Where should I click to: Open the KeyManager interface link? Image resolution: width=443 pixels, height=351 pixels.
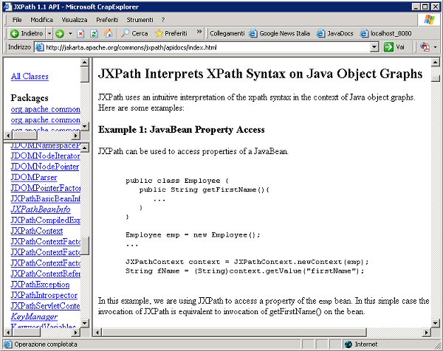point(34,316)
